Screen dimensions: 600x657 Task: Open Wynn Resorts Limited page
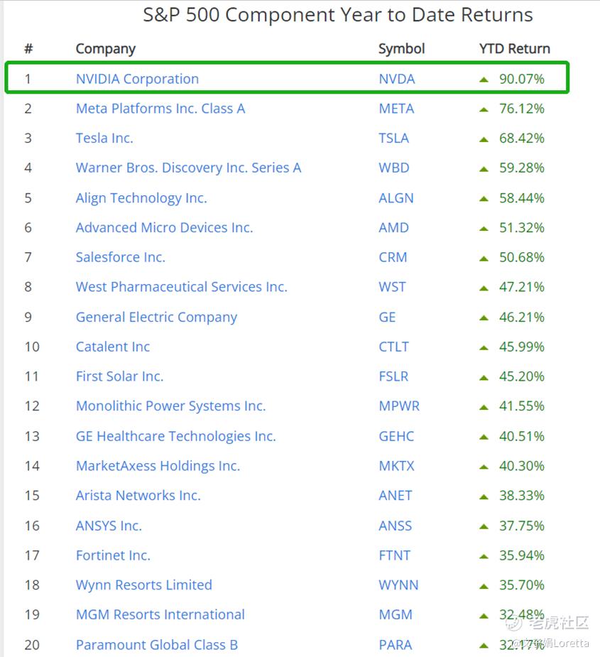point(143,585)
